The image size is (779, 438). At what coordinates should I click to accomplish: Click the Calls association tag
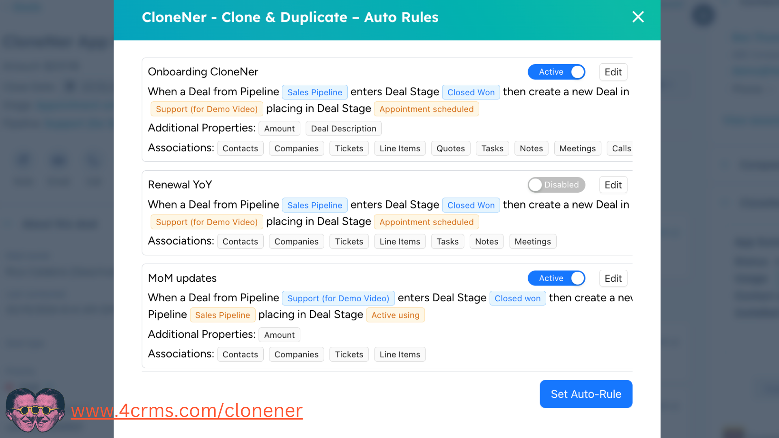pos(620,148)
